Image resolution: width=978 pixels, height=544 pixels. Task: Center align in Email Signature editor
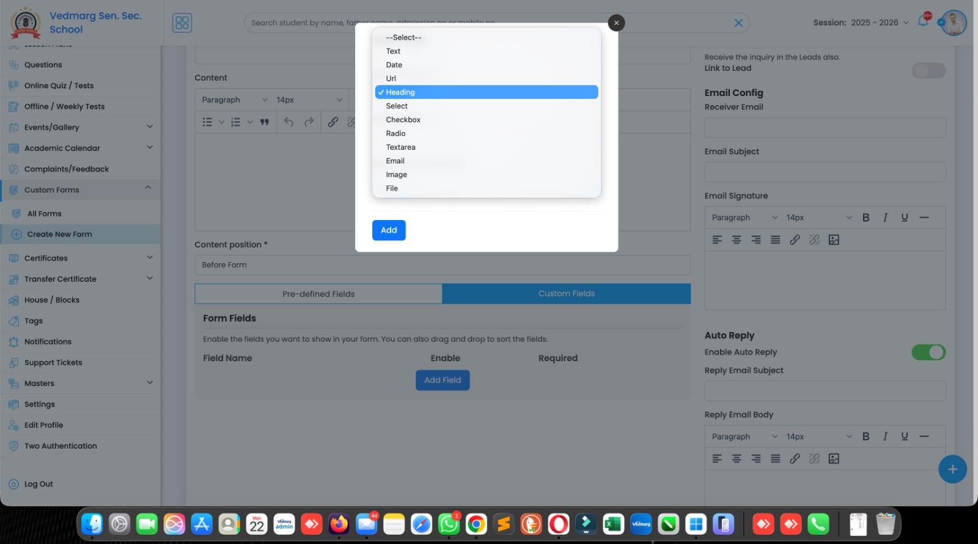click(737, 240)
